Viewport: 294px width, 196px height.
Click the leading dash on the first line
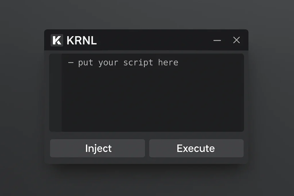[x=71, y=63]
